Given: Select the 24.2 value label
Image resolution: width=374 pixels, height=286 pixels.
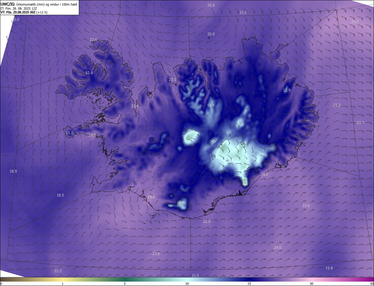Looking at the screenshot, I should pyautogui.click(x=264, y=175).
